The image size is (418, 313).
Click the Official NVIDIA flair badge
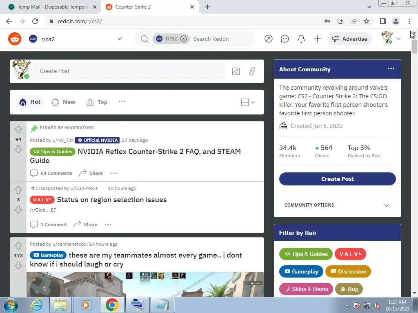(97, 140)
